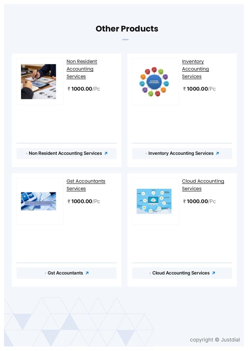
Task: Click arrow icon beside Inventory Accounting Services button
Action: (217, 153)
